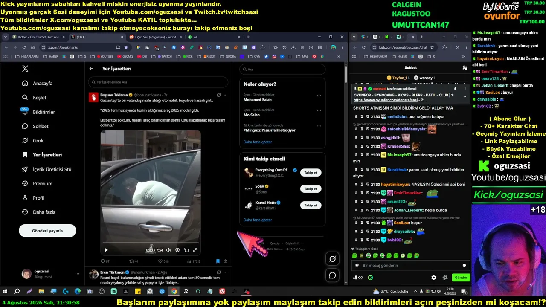Focus the Bir mesaj gönderin field
Screen dimensions: 546x307
click(x=410, y=266)
